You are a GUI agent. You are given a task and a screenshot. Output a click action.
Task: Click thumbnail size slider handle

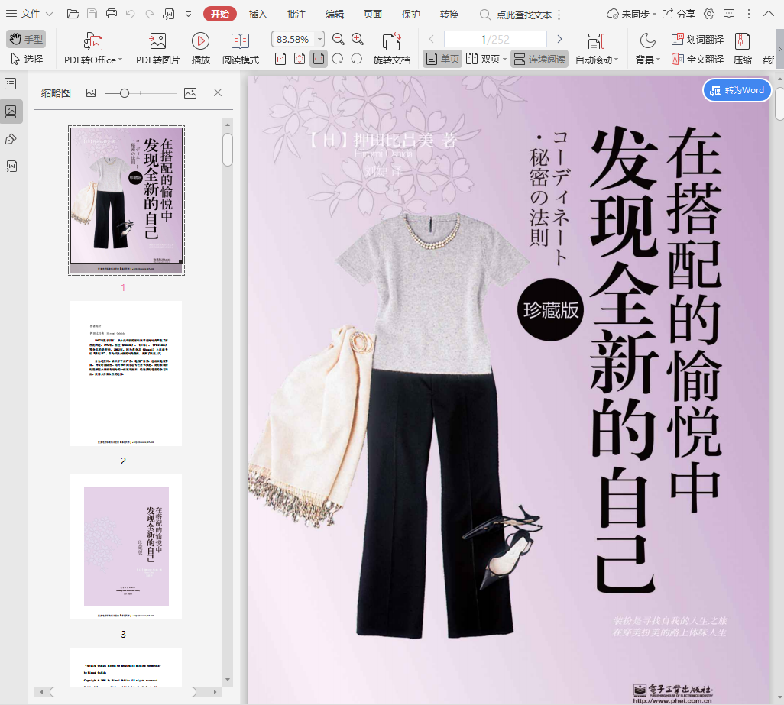click(x=125, y=93)
